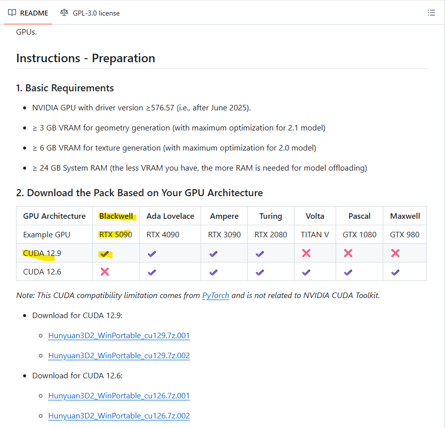Viewport: 446px width, 428px height.
Task: Click the Blackwell CUDA 12.9 check mark
Action: coord(105,254)
